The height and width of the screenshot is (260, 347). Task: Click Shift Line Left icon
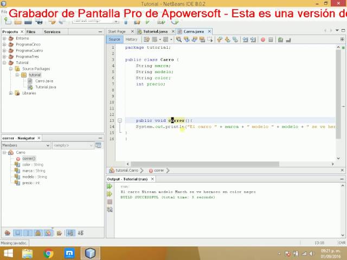(245, 40)
